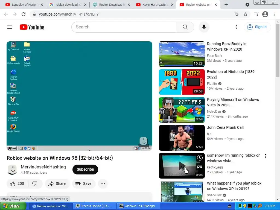Screen dimensions: 280x210
Task: Click the green Process Hacker tray icon
Action: (240, 206)
